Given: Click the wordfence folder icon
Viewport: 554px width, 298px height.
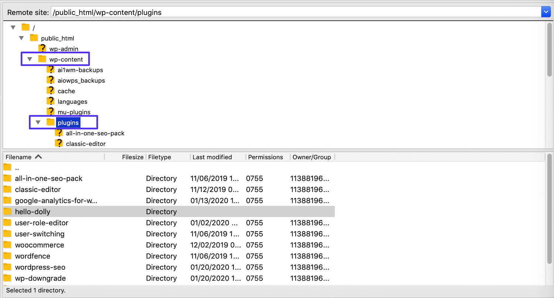Looking at the screenshot, I should tap(7, 256).
